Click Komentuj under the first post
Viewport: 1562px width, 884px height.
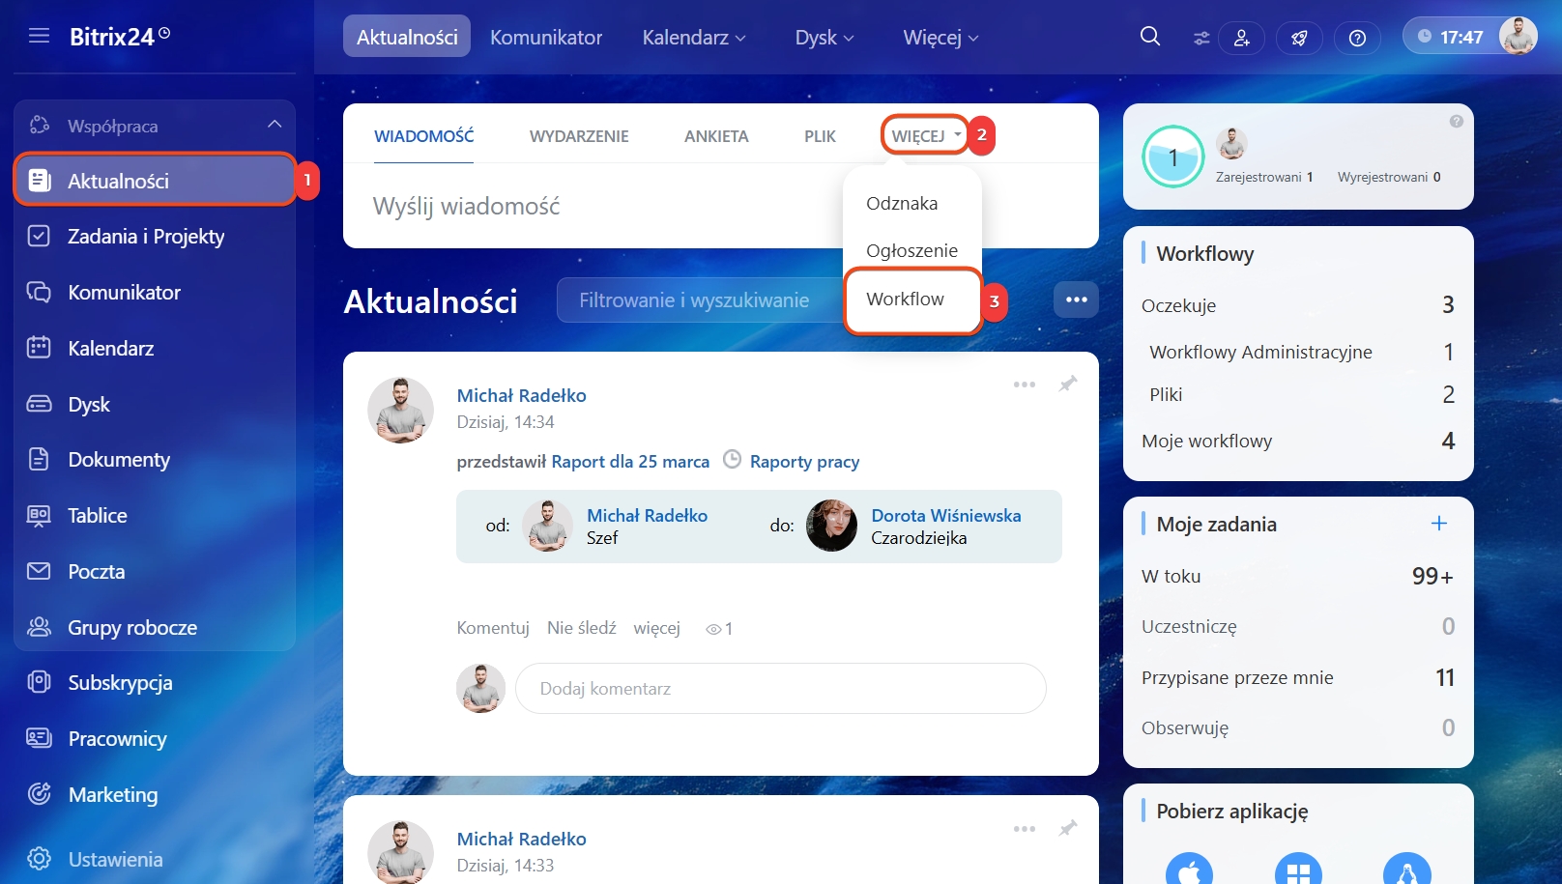[493, 628]
